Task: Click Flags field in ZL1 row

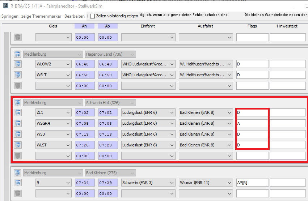Action: click(x=252, y=112)
